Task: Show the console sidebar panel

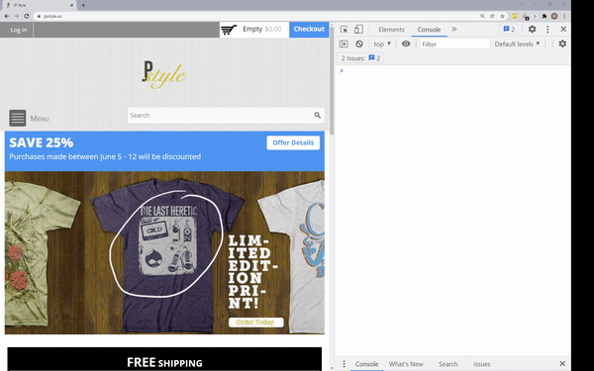Action: (x=344, y=44)
